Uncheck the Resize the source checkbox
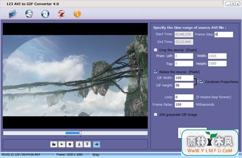The image size is (242, 158). [156, 72]
